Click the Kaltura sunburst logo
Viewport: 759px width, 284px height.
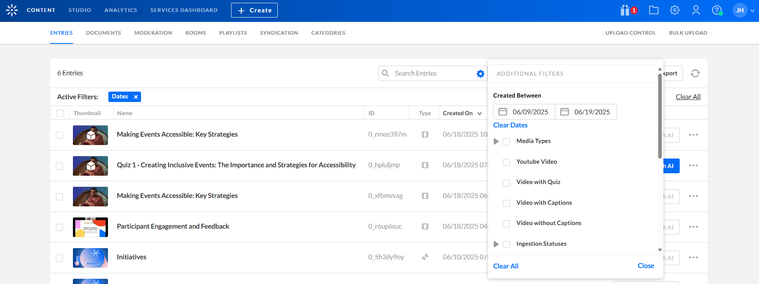[12, 10]
